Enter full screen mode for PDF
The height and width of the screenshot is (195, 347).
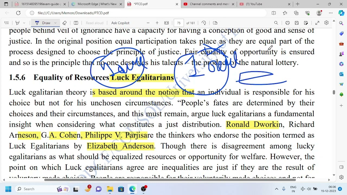[317, 23]
